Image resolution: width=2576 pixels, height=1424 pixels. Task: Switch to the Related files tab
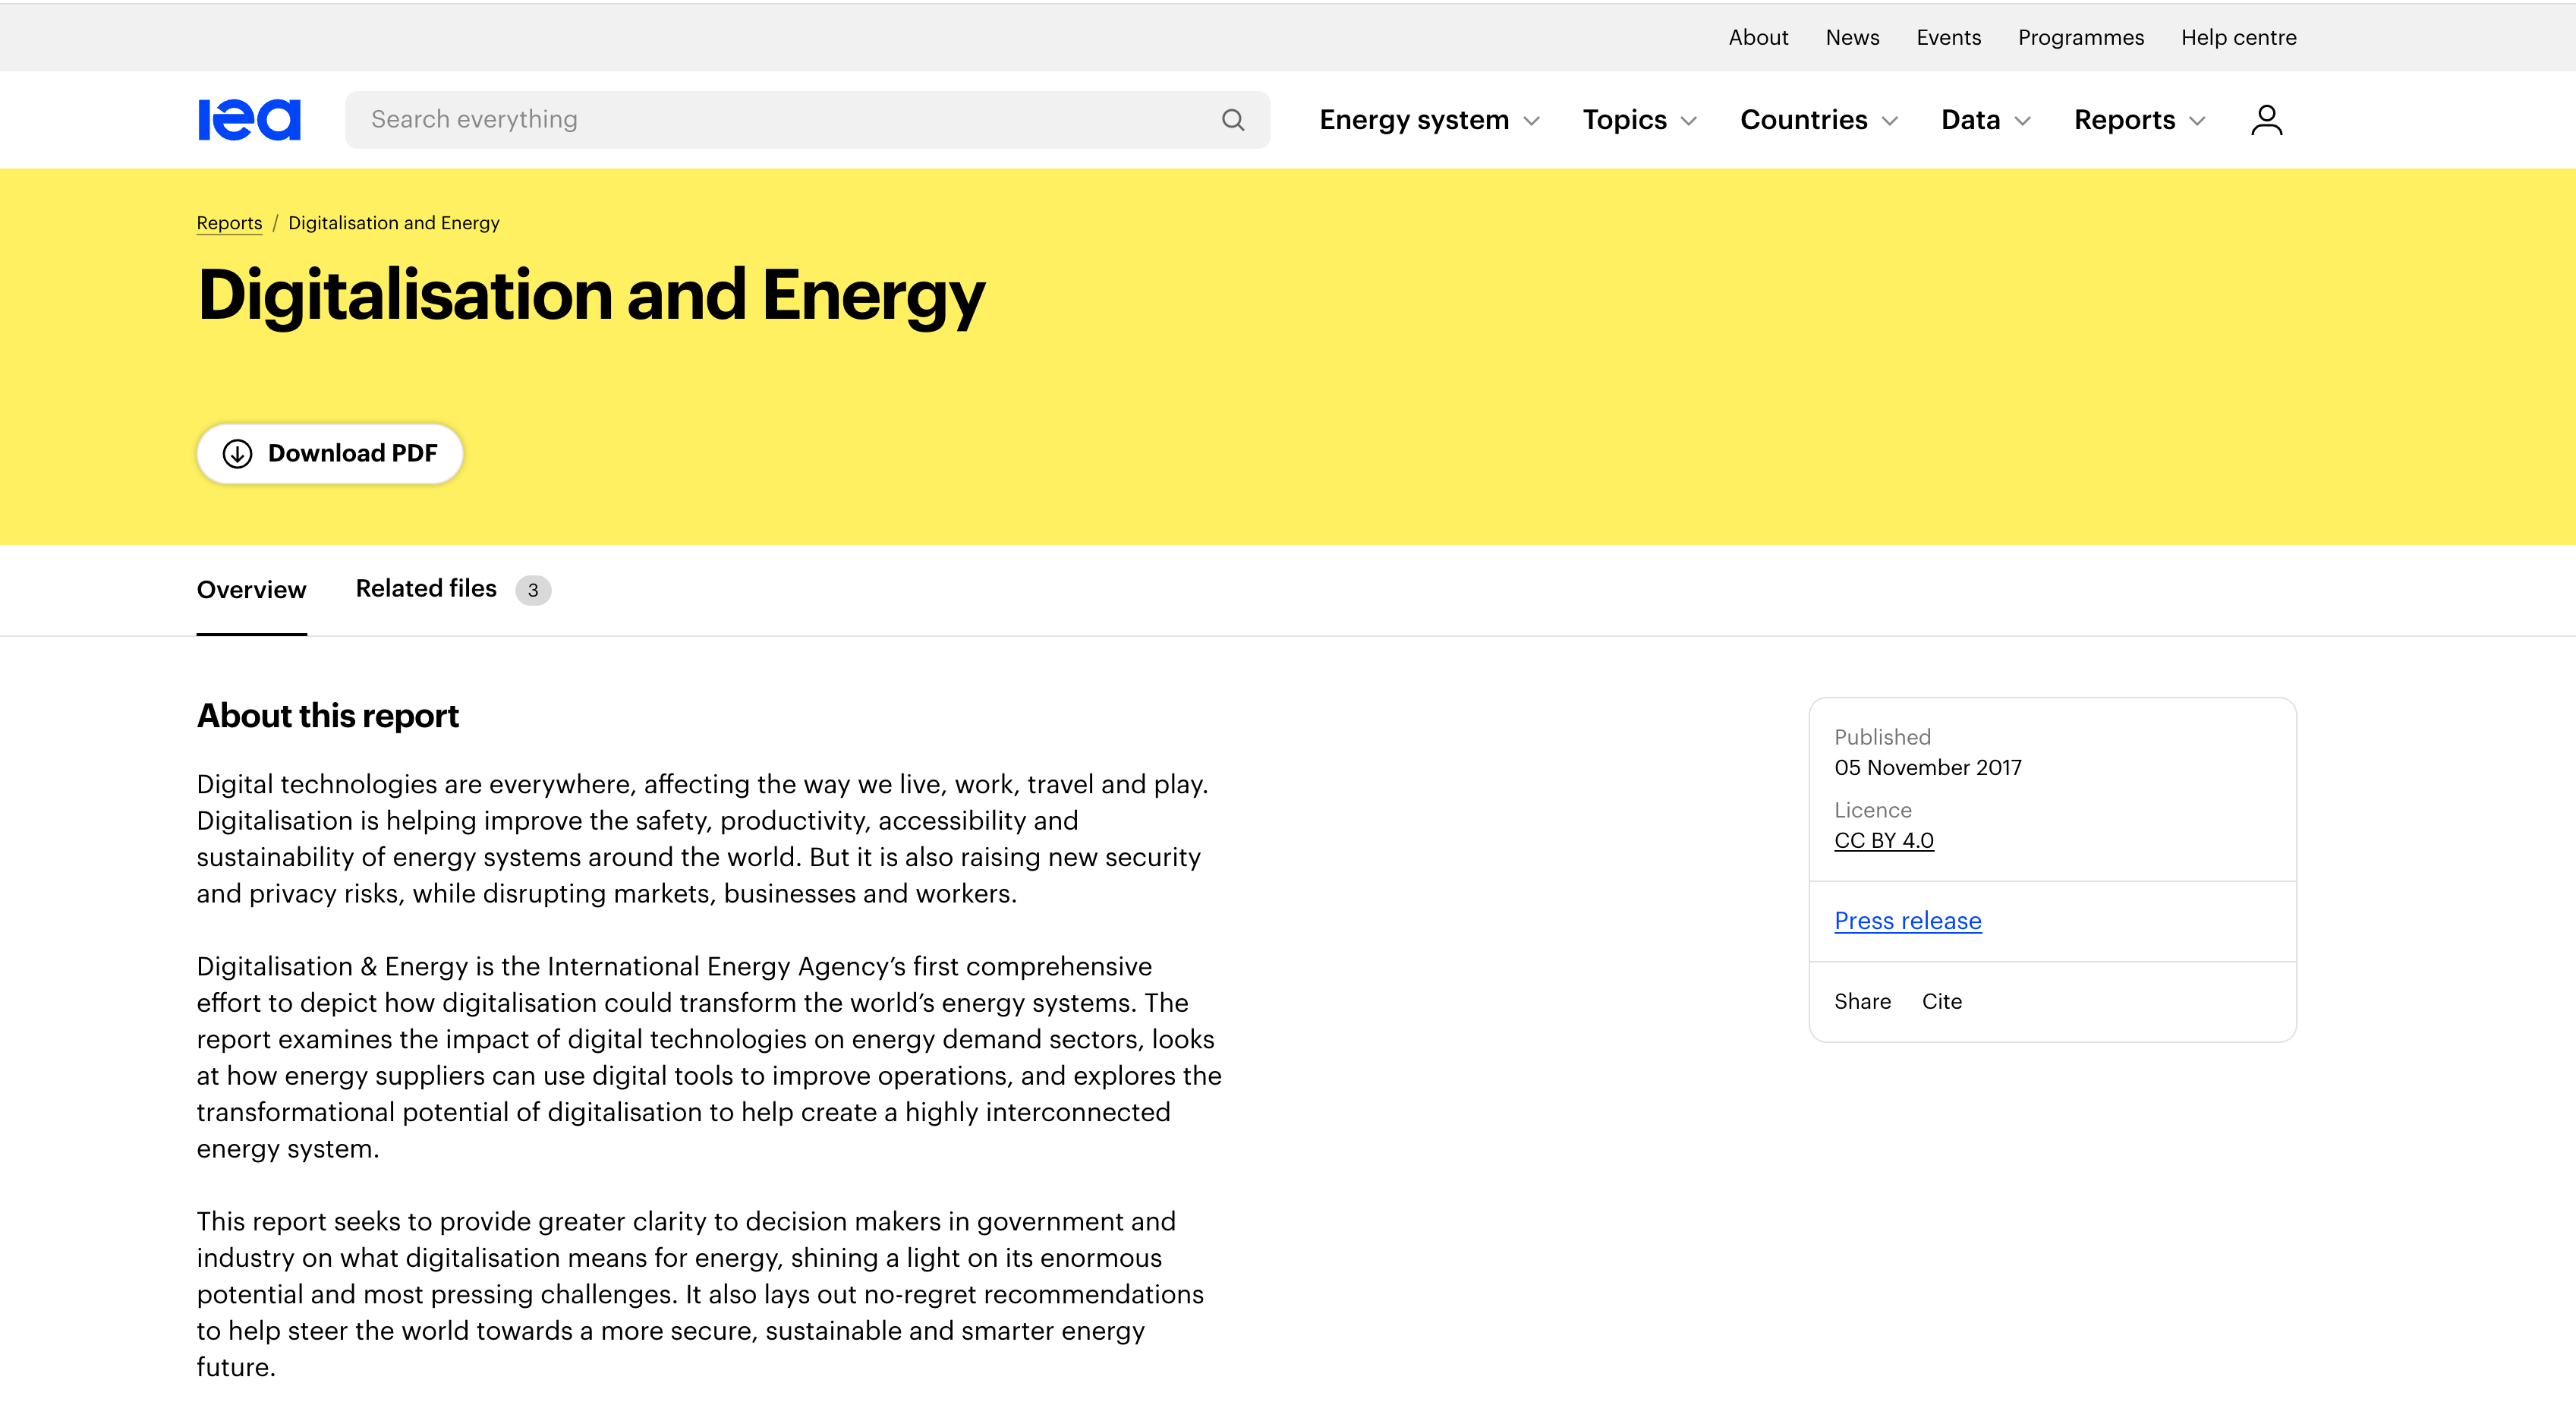453,589
